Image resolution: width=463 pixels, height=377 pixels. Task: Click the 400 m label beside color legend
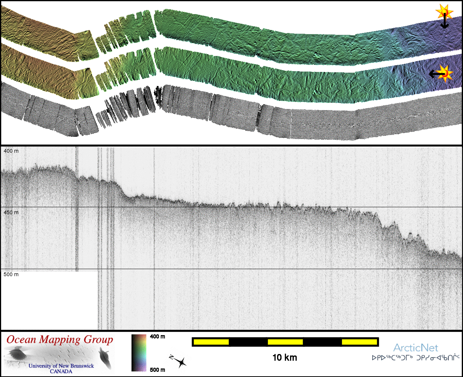(x=157, y=337)
